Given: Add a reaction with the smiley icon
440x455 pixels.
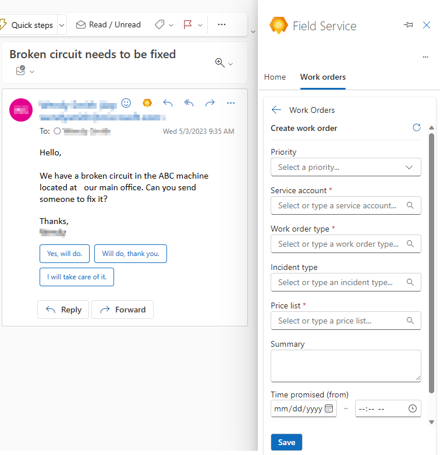Looking at the screenshot, I should pyautogui.click(x=126, y=103).
